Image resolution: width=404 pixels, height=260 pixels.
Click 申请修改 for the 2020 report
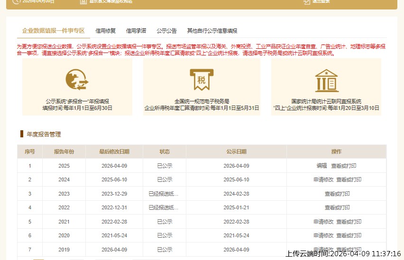coord(323,235)
